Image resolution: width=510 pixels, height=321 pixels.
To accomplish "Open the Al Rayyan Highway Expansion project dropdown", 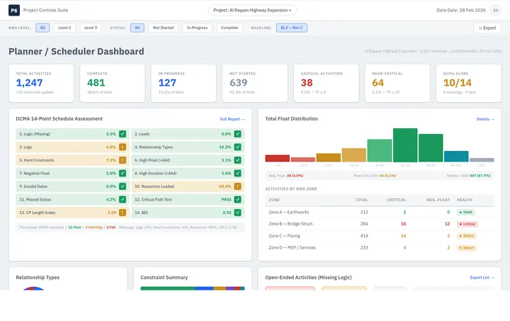I will (252, 11).
